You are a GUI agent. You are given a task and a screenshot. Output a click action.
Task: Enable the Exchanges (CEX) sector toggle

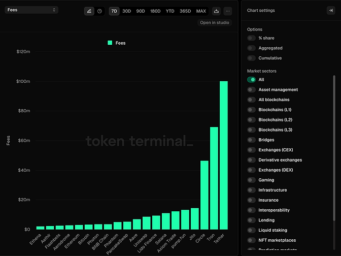(x=251, y=150)
